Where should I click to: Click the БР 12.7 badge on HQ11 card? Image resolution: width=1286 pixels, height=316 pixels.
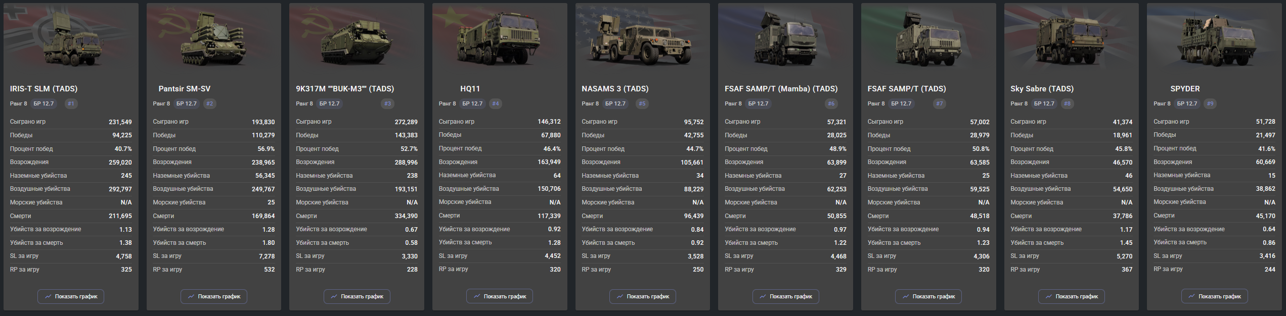click(x=472, y=103)
